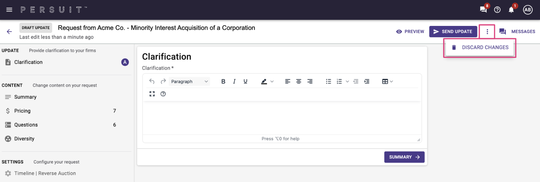The image size is (540, 182).
Task: Click 'Last edit less than a minute ago'
Action: tap(57, 37)
